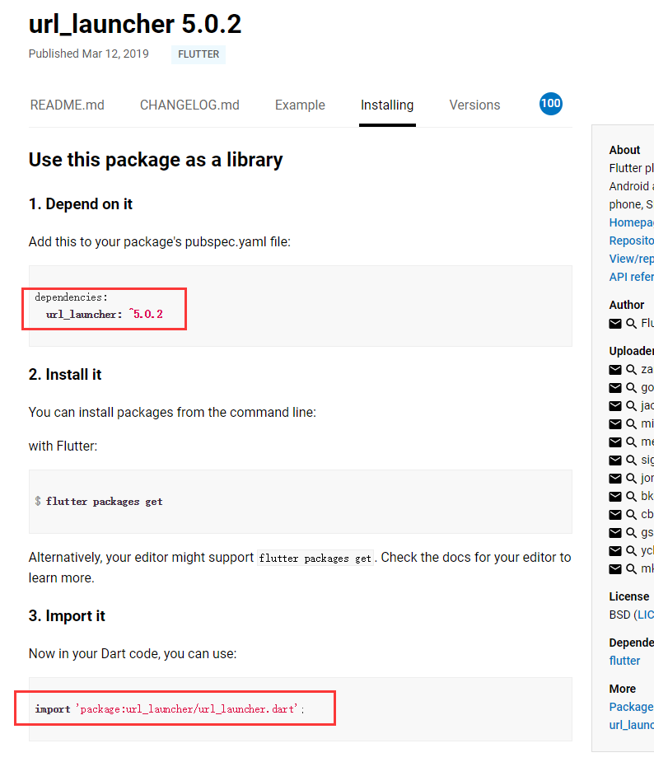654x762 pixels.
Task: Go to the Versions tab
Action: coord(474,105)
